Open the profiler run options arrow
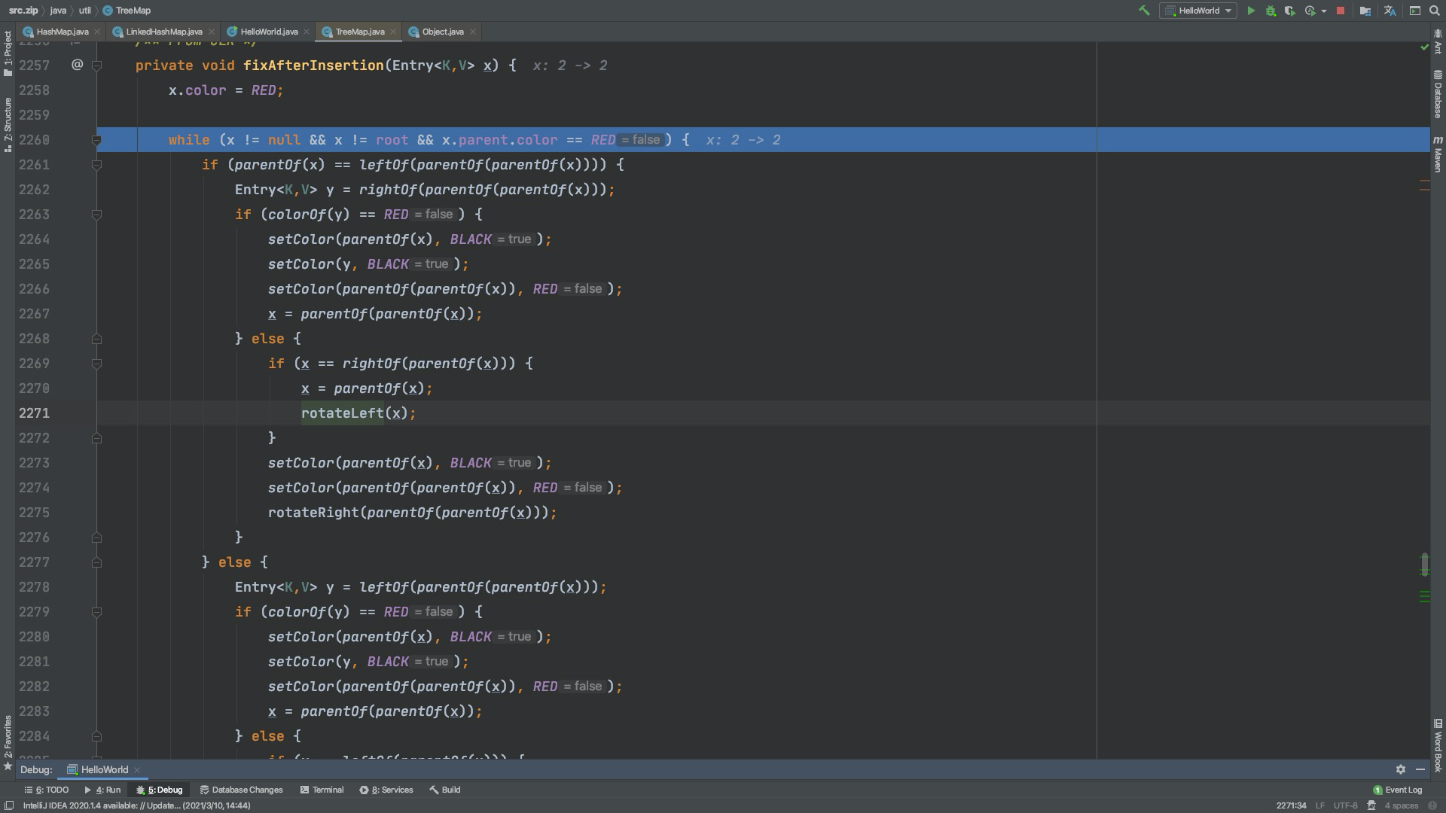 coord(1324,11)
